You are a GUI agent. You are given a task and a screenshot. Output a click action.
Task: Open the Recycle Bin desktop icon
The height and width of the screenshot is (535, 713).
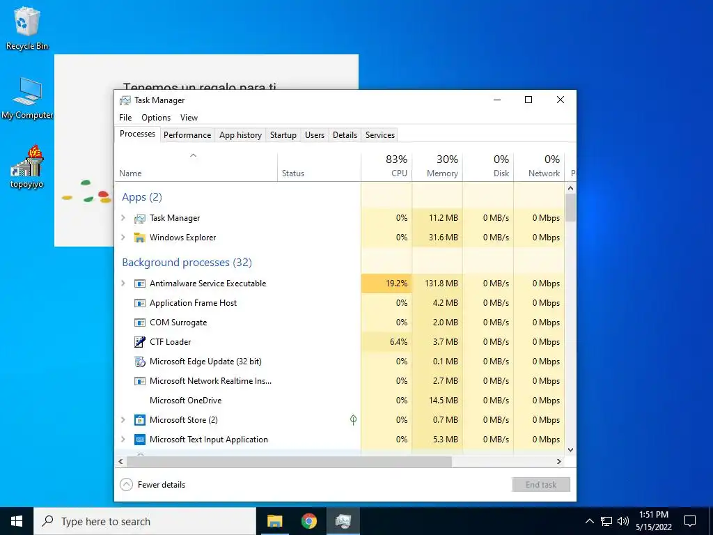[27, 28]
